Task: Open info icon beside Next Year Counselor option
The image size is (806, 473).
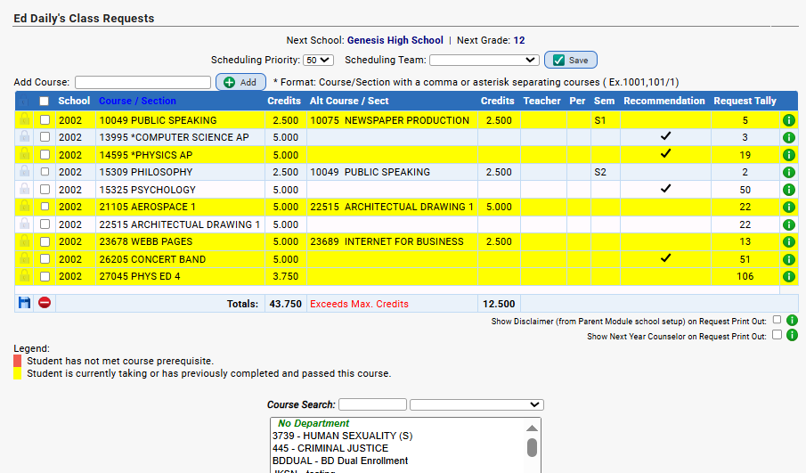Action: click(792, 335)
